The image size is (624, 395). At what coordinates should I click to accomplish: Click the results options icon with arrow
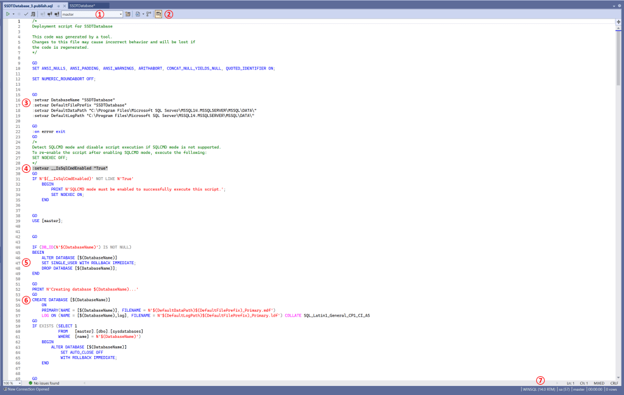click(x=140, y=13)
